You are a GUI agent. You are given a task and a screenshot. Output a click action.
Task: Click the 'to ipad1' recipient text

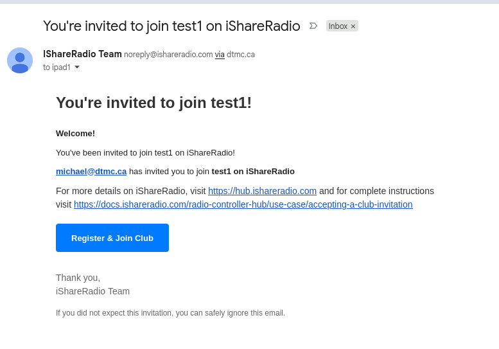point(57,67)
